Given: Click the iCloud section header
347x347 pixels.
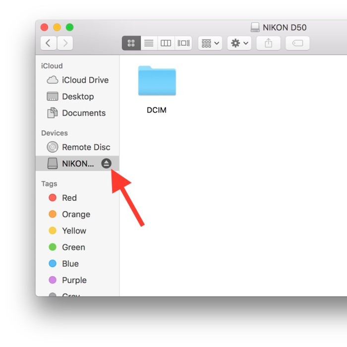Looking at the screenshot, I should click(x=52, y=66).
